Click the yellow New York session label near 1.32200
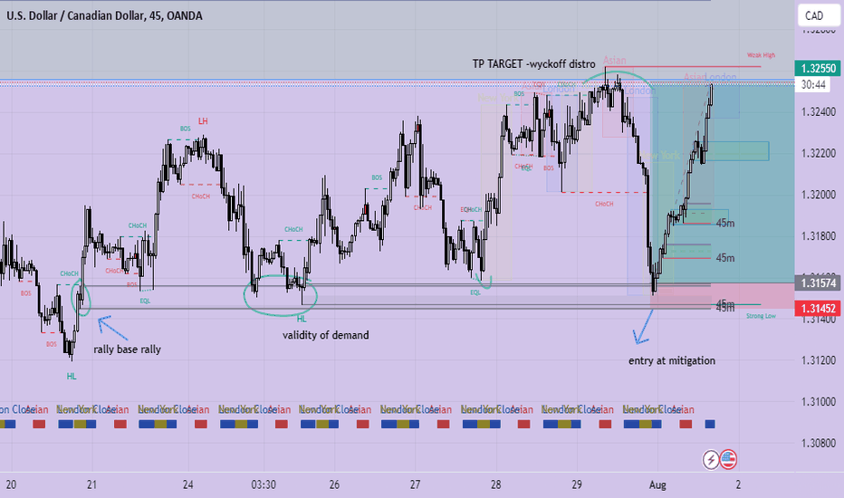The width and height of the screenshot is (844, 498). [x=660, y=156]
